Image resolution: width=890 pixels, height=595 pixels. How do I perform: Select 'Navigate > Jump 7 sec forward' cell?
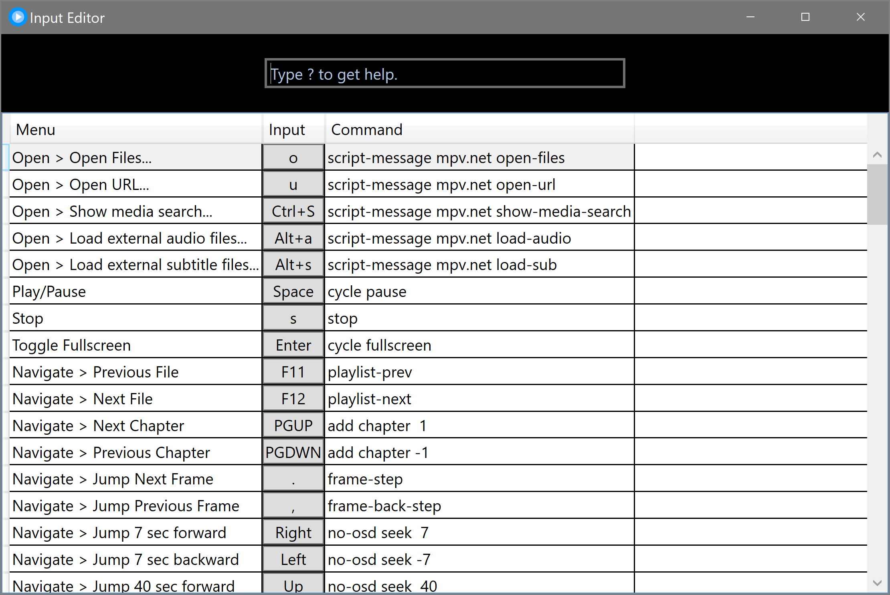coord(136,532)
